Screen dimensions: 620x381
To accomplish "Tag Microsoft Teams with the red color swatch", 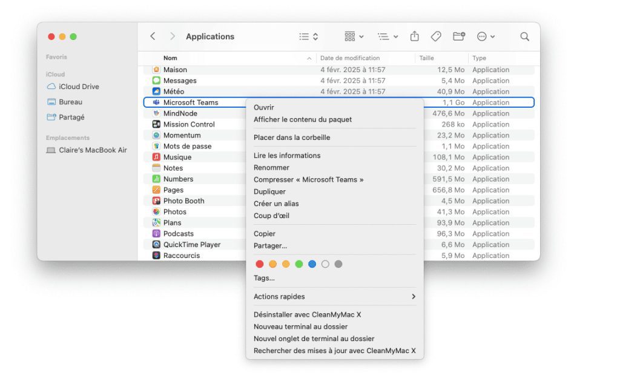I will pyautogui.click(x=260, y=264).
